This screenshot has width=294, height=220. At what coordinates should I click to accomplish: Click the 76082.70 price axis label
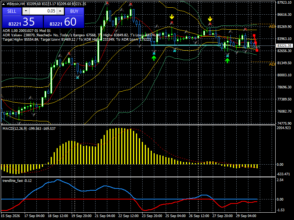[284, 111]
